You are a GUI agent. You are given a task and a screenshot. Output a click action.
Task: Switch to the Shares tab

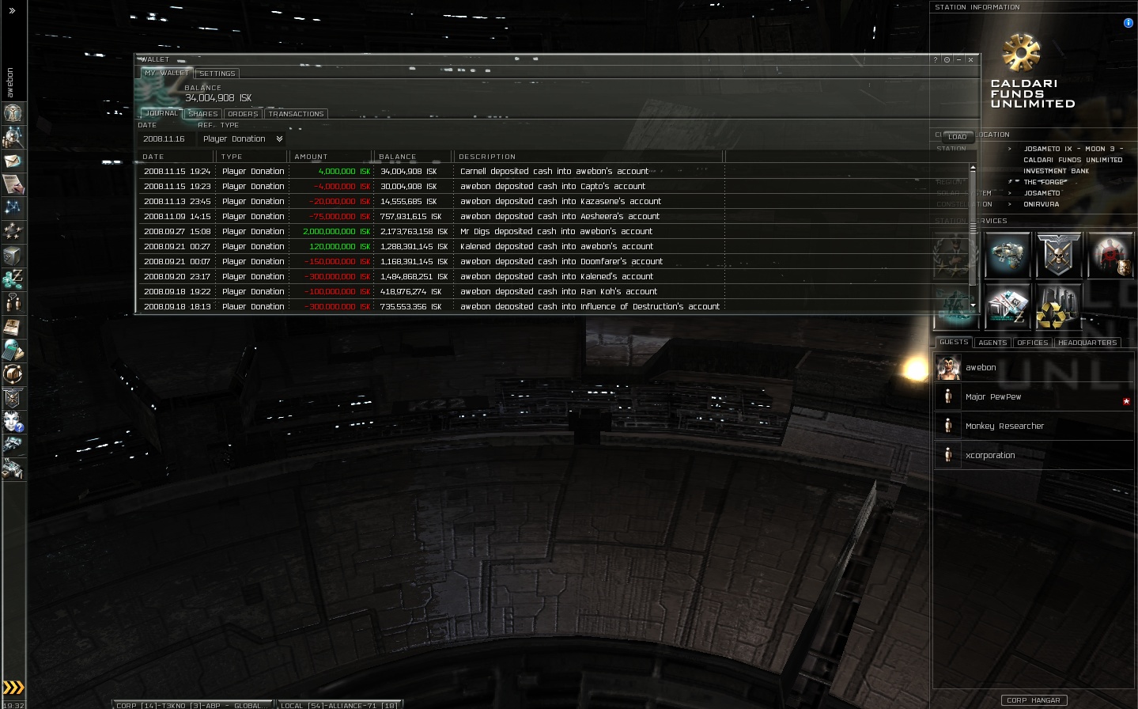[x=203, y=114]
